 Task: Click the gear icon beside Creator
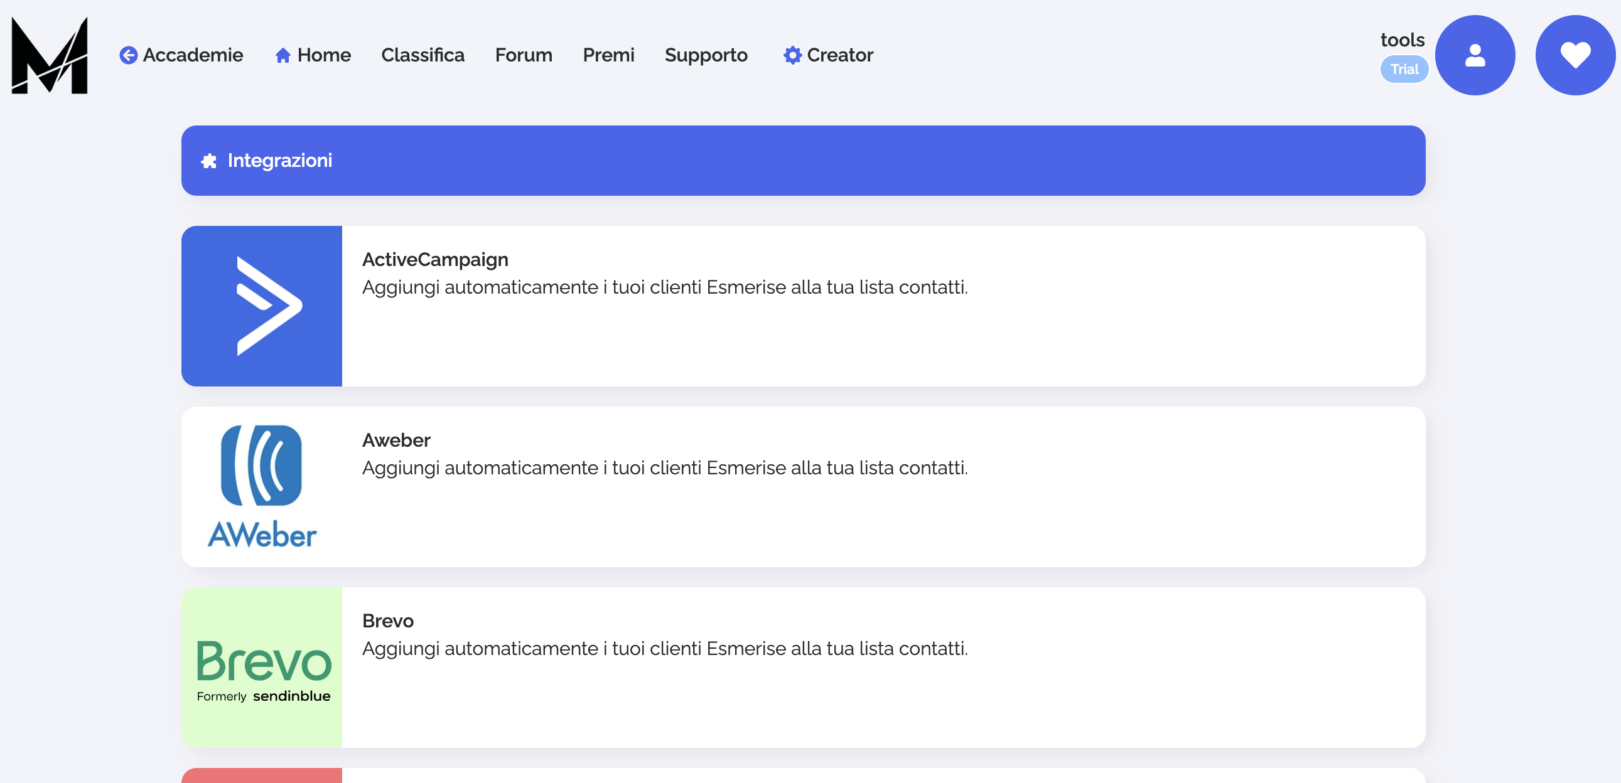[x=792, y=55]
